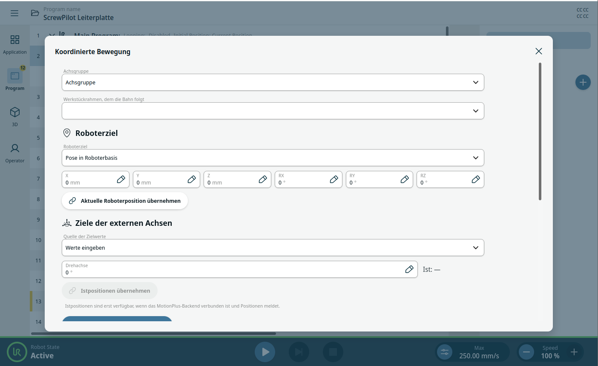Select line 10 in the program tree

coord(38,240)
